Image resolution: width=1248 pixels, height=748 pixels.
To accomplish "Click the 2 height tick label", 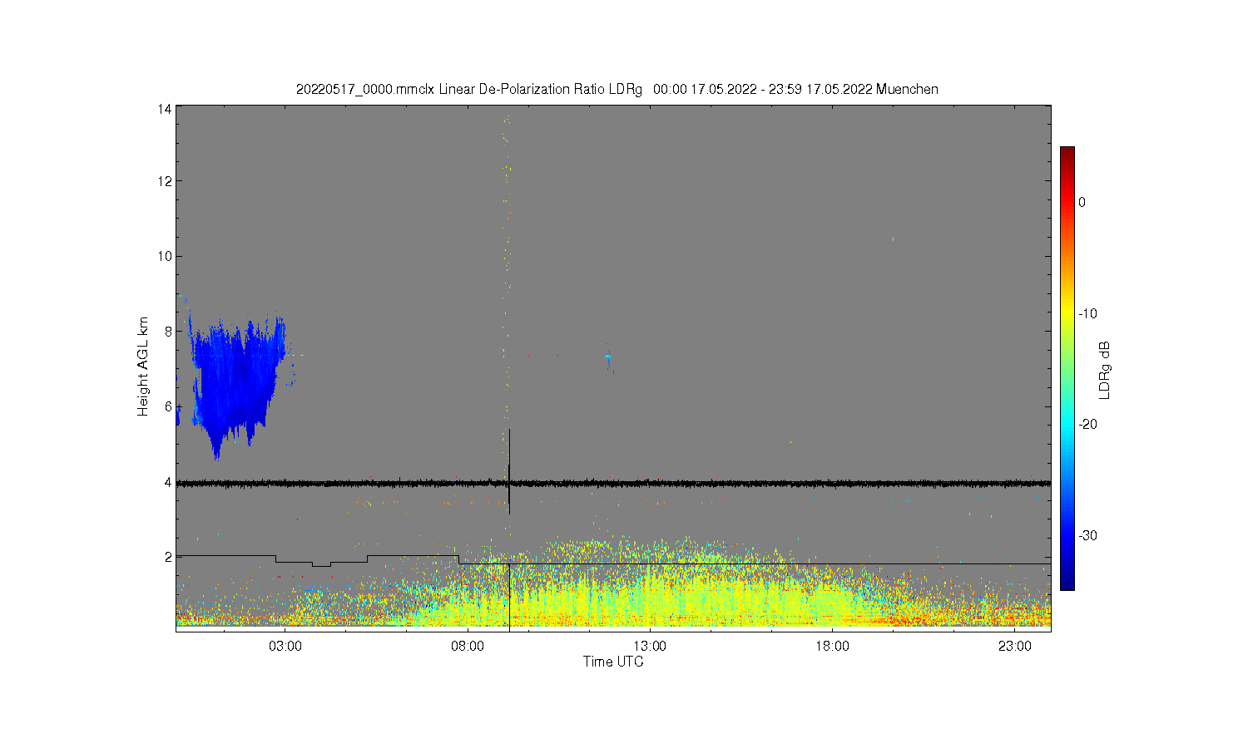I will pos(168,557).
